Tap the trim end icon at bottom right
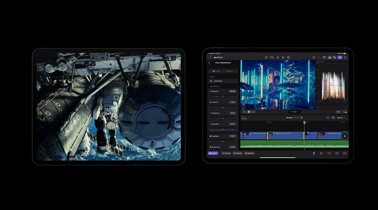 pyautogui.click(x=345, y=153)
